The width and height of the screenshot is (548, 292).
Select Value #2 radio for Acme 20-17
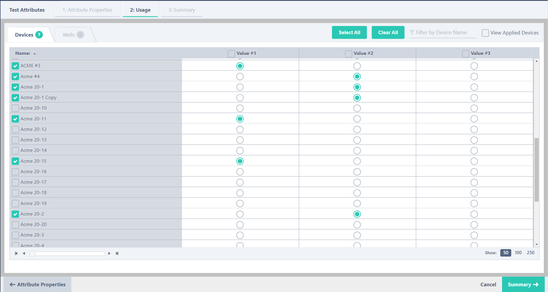coord(357,182)
